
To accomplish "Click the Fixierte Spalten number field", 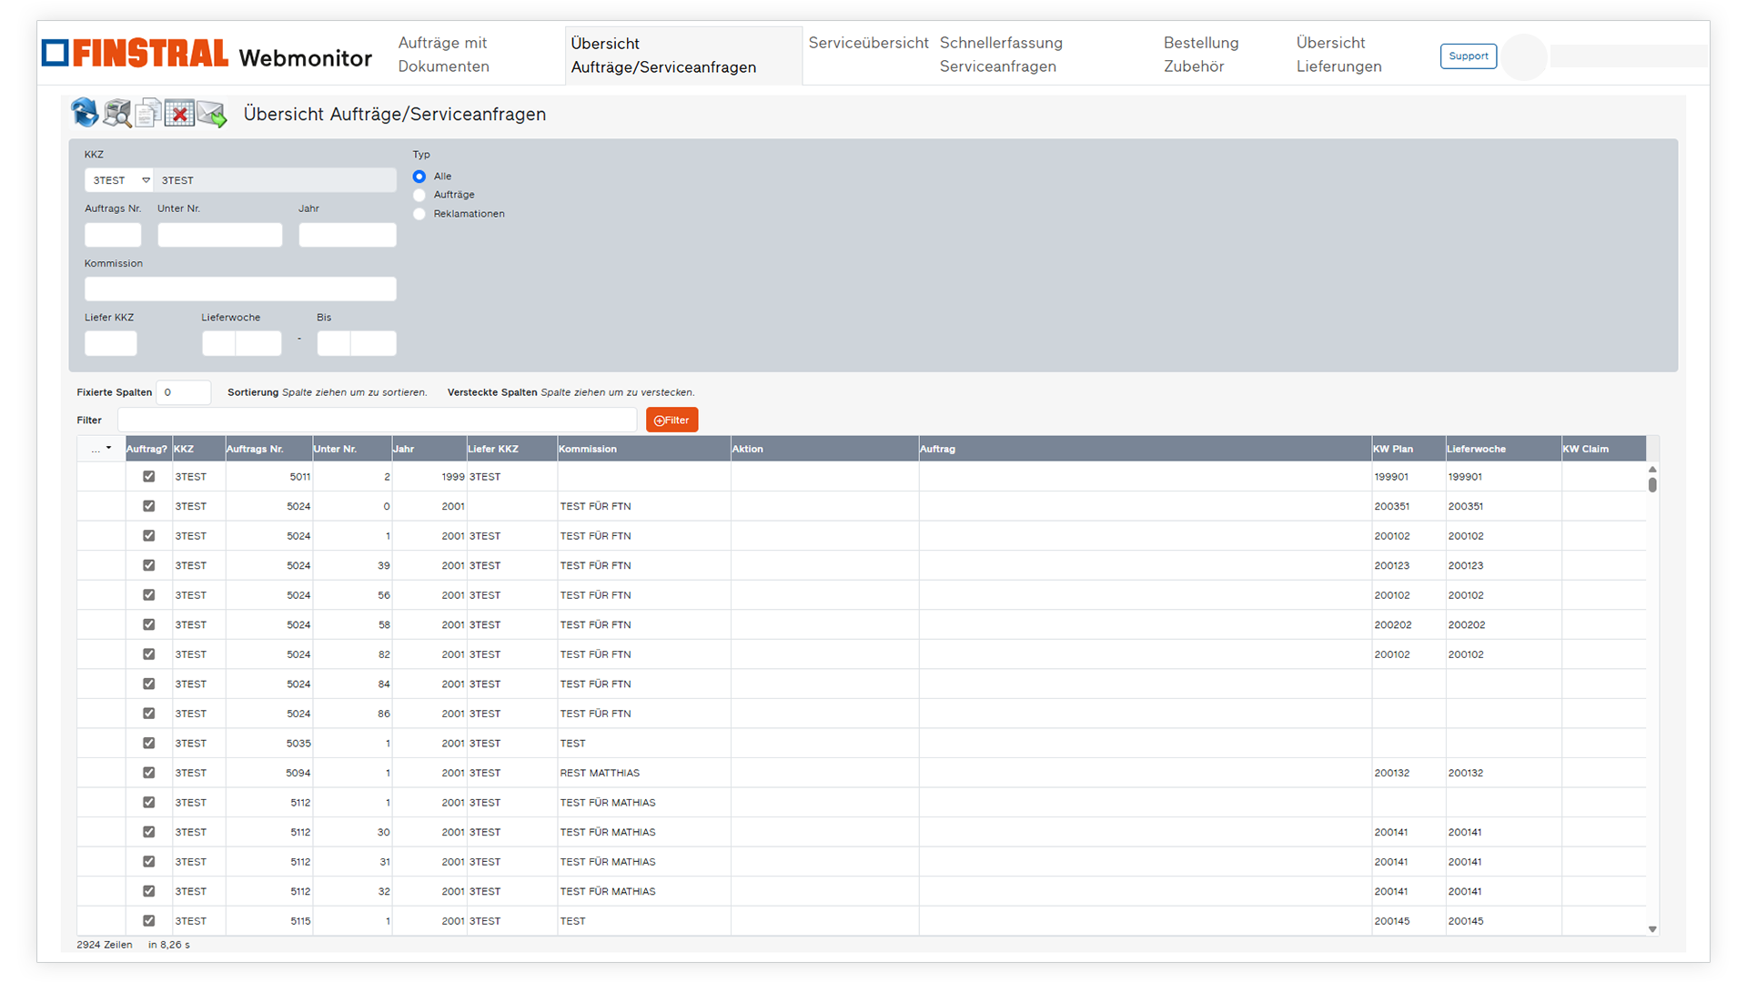I will [183, 392].
